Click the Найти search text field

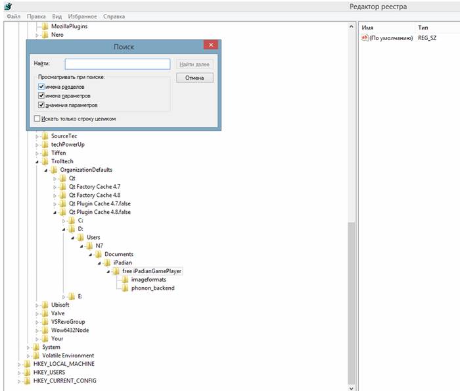pyautogui.click(x=117, y=65)
